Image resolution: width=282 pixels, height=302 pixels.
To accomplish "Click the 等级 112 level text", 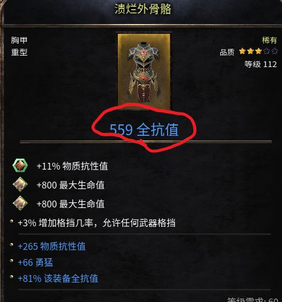I will coord(261,64).
